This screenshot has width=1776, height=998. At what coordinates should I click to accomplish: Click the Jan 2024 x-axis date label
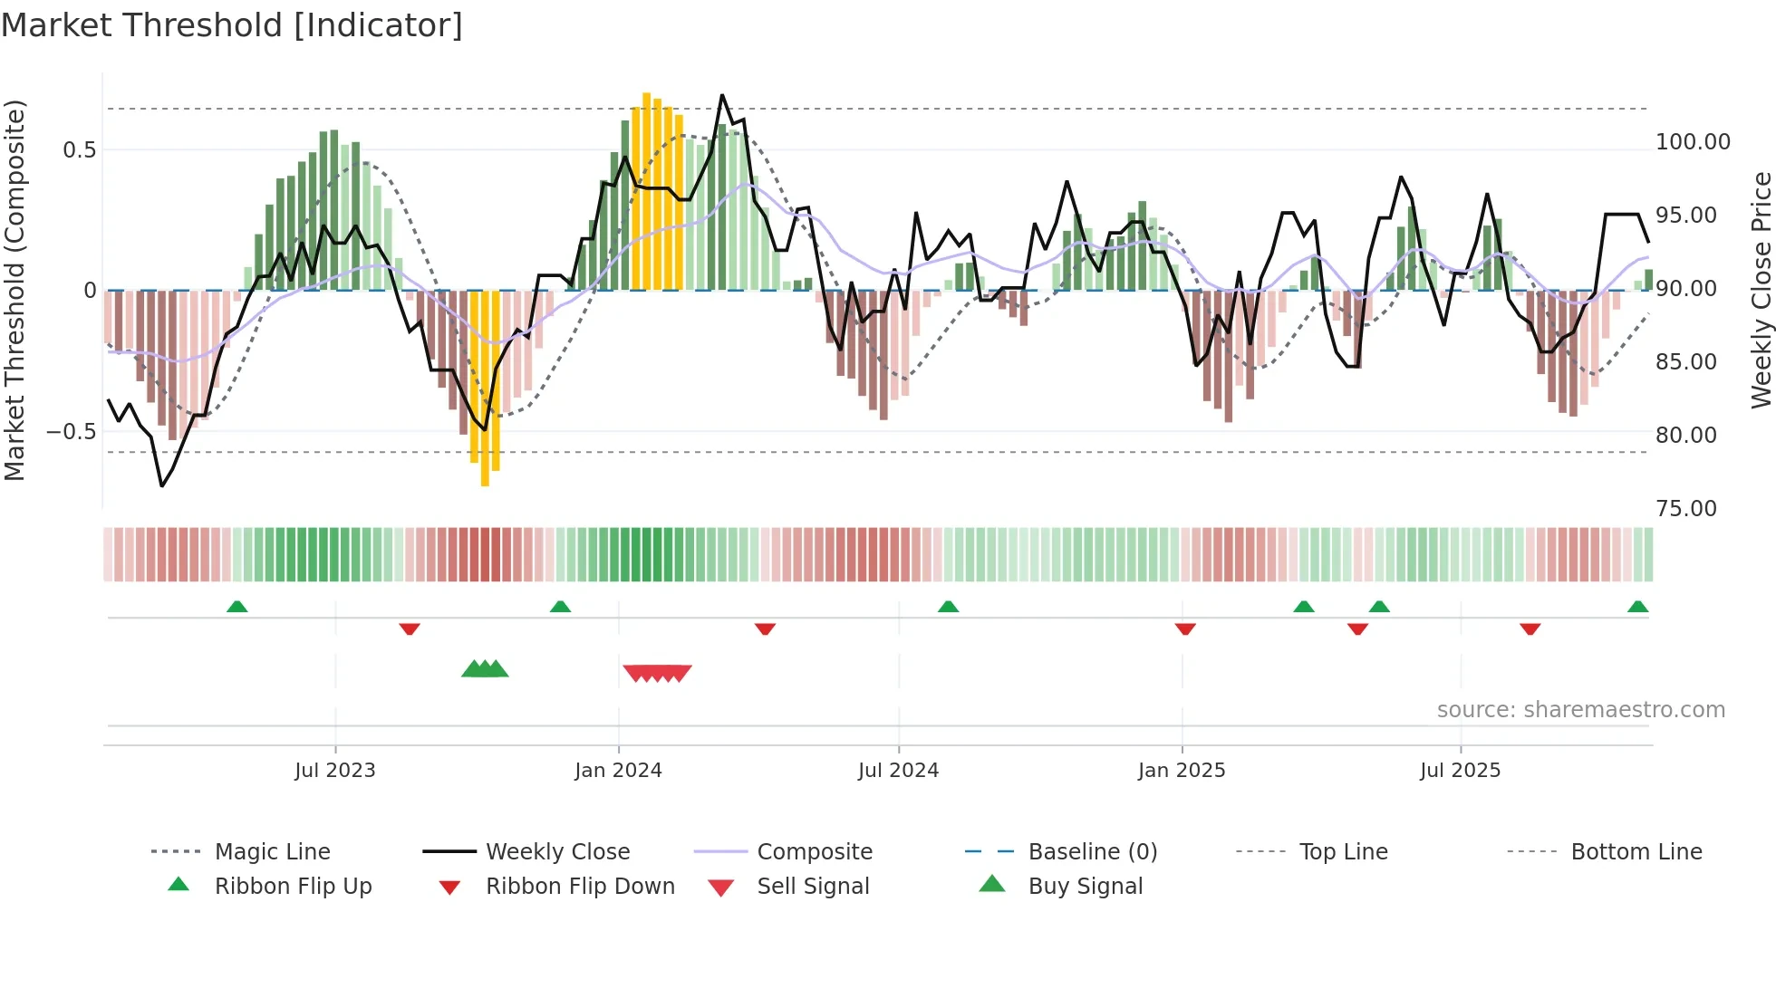tap(618, 771)
